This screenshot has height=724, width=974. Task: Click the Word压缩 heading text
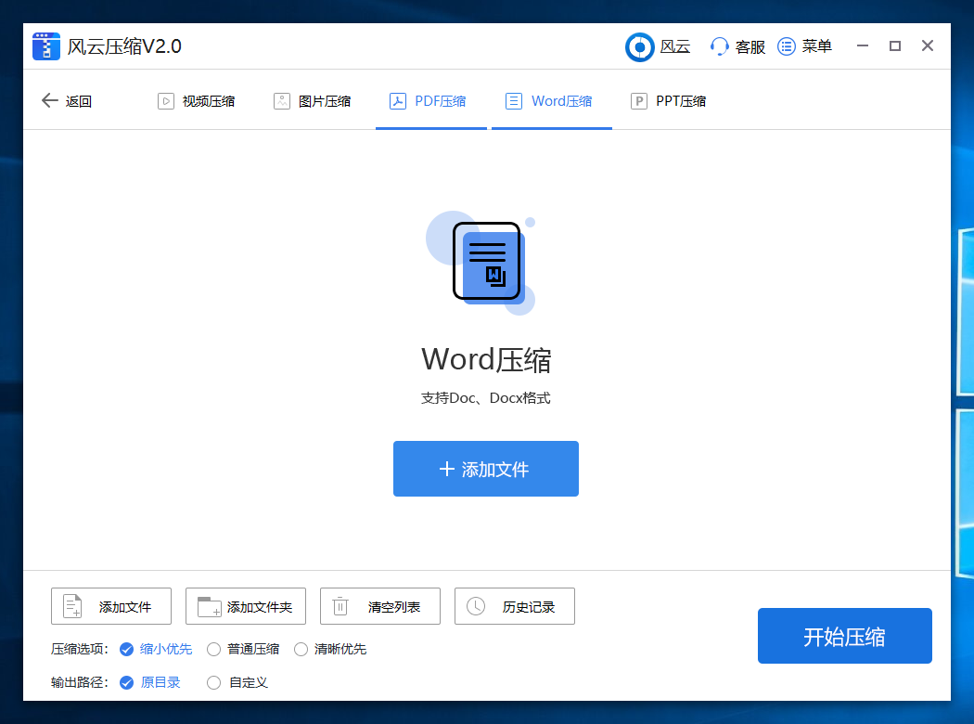coord(486,360)
